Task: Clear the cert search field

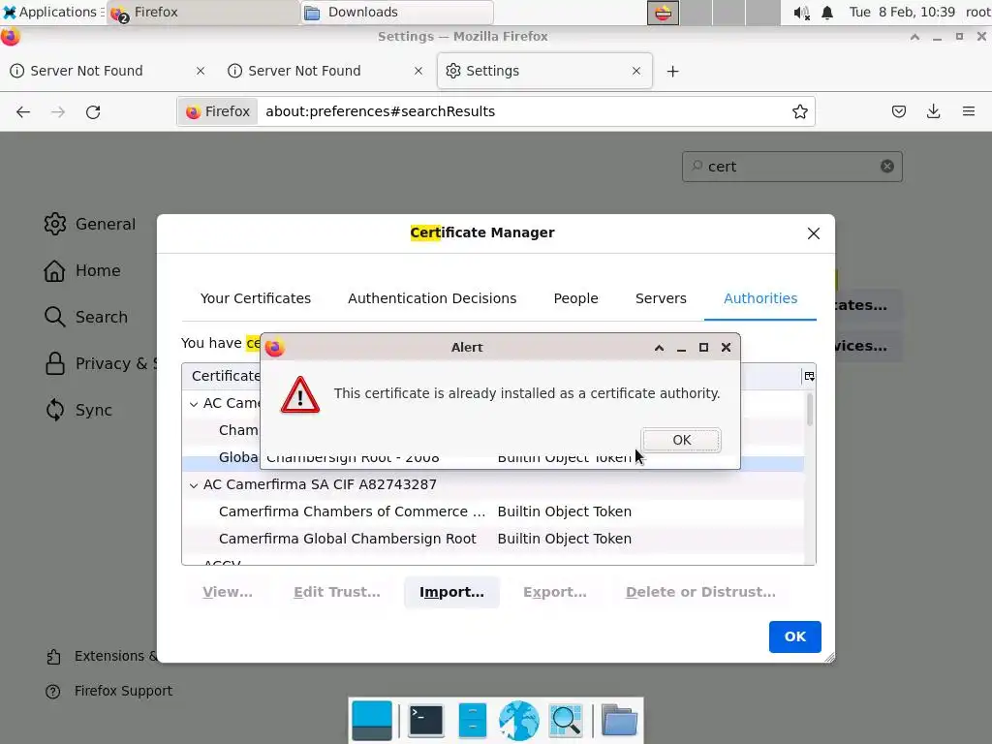Action: pyautogui.click(x=887, y=167)
